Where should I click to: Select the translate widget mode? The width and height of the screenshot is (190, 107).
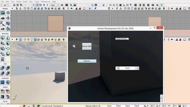click(37, 5)
